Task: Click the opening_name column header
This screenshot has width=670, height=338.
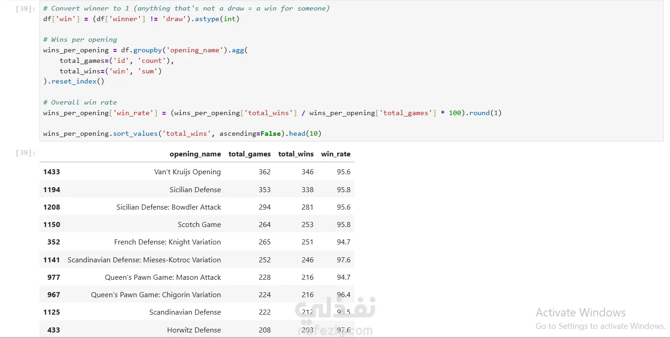Action: [x=195, y=154]
